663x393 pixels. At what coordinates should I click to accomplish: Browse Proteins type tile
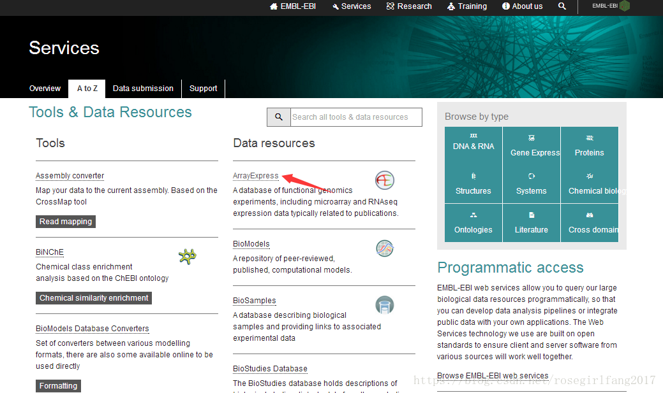point(590,146)
